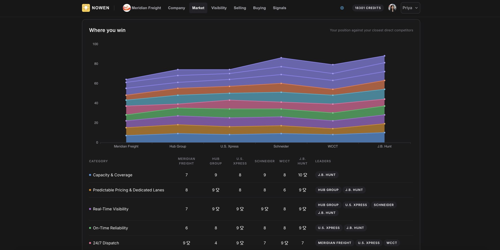Click Hub Group trophy in Predictable Pricing row

point(218,190)
